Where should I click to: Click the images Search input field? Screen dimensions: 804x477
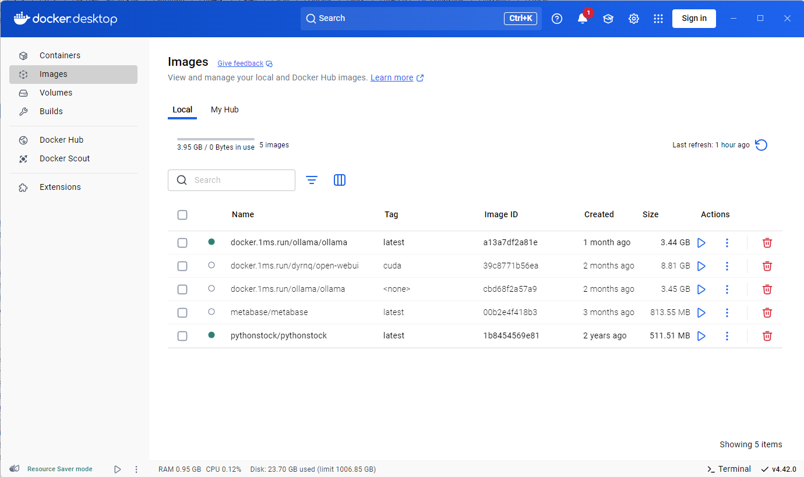[x=231, y=181]
